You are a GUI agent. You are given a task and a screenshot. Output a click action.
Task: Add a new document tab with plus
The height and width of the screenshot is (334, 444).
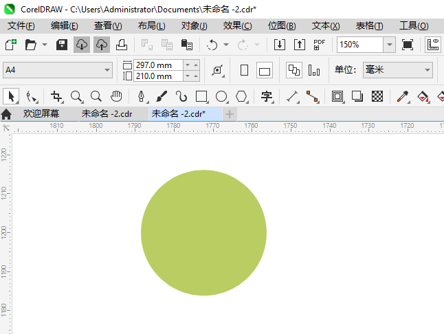(230, 114)
